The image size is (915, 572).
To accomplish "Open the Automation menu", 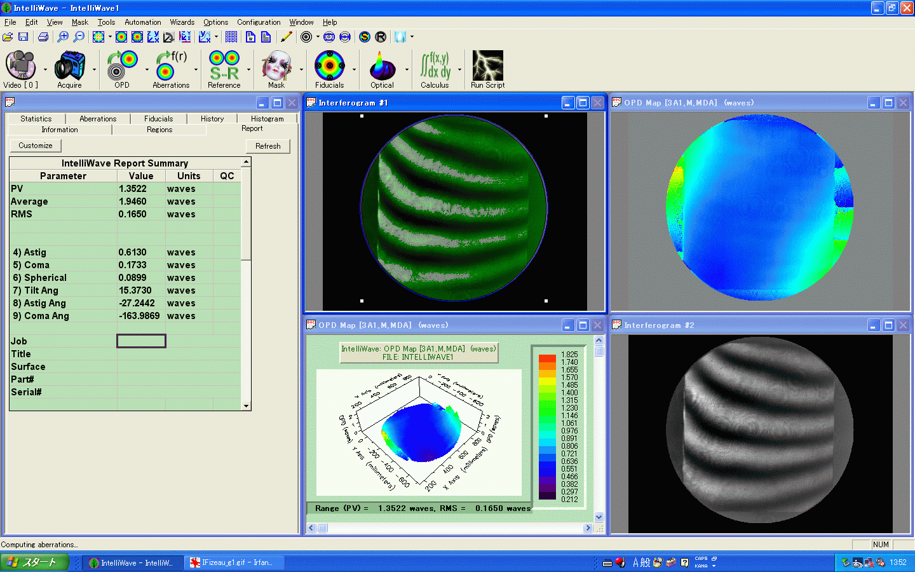I will click(143, 22).
